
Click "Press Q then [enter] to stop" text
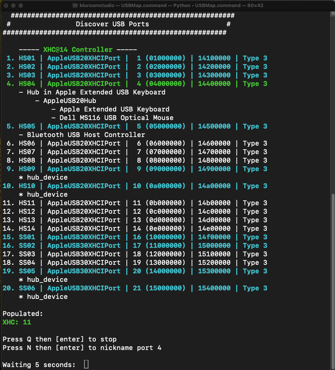(x=59, y=339)
